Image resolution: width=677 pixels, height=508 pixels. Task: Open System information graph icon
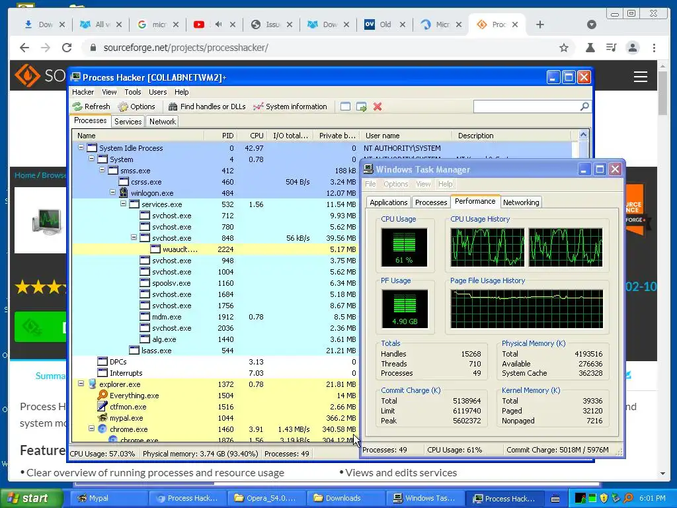[x=259, y=106]
